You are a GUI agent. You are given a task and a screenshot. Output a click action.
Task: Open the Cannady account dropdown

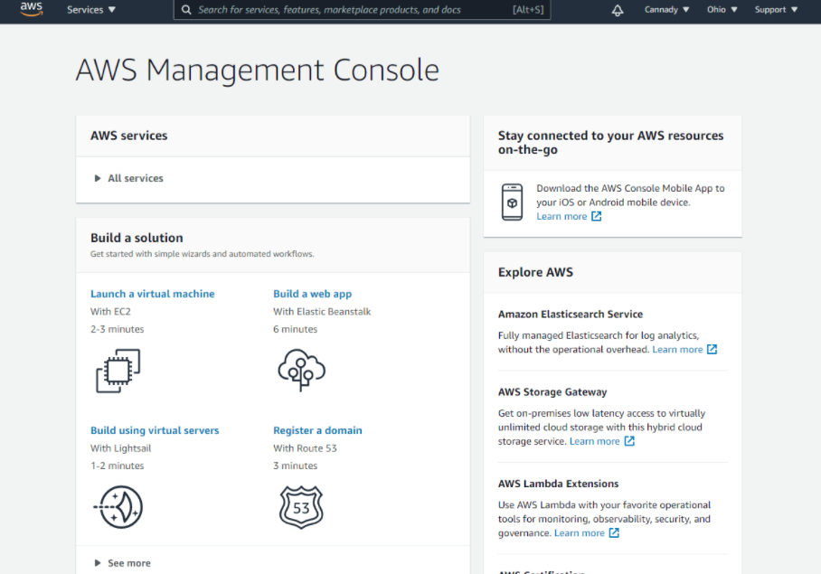click(x=666, y=10)
